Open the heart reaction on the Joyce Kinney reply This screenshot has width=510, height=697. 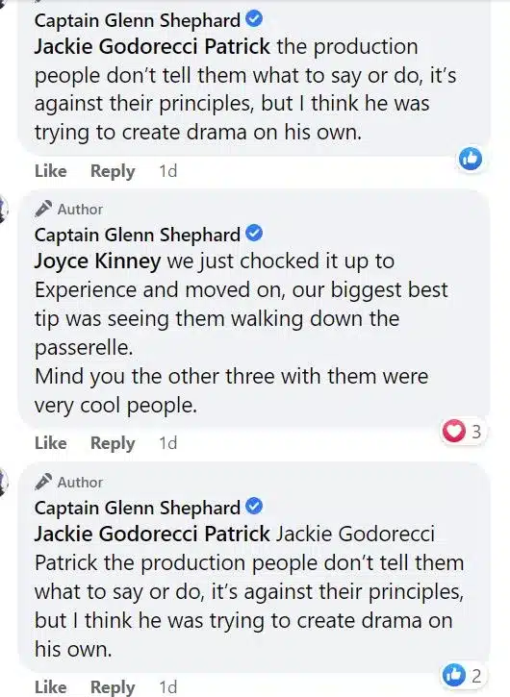point(453,432)
